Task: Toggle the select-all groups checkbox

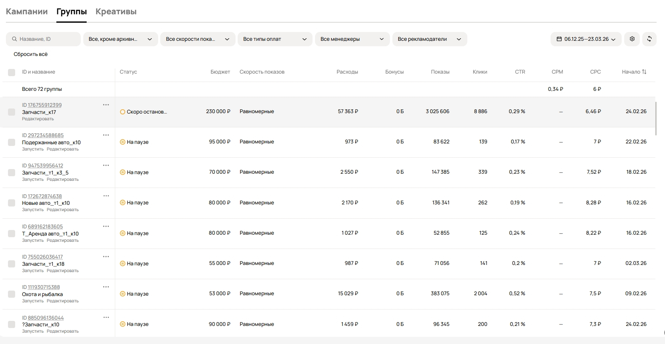Action: [12, 72]
